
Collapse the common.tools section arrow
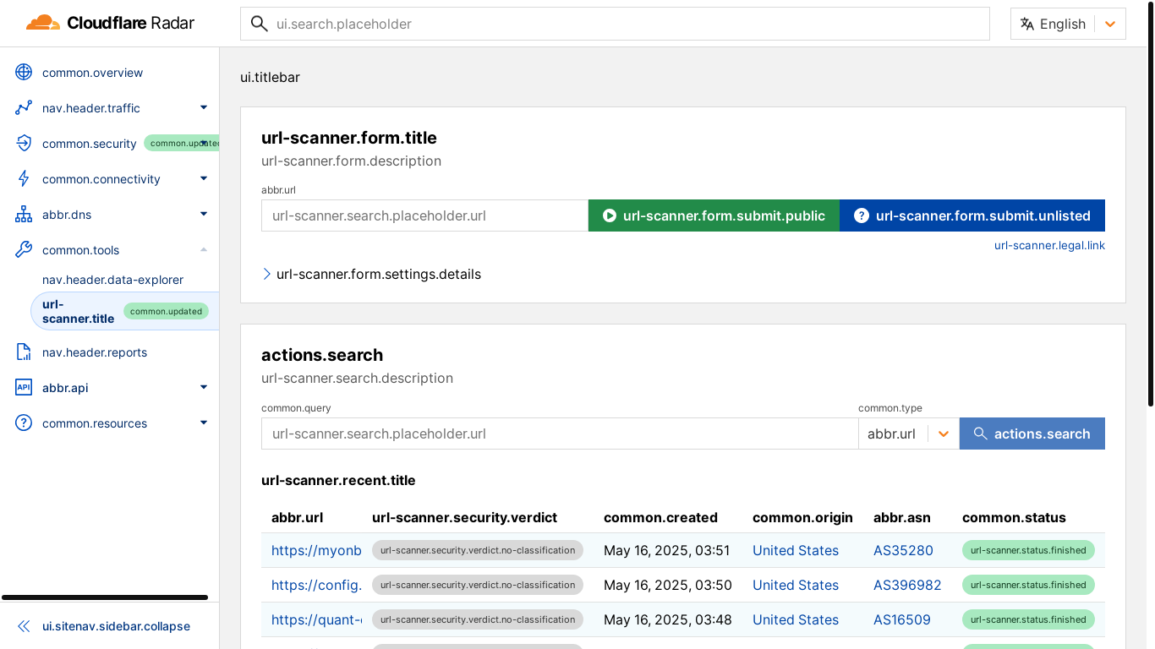(204, 250)
